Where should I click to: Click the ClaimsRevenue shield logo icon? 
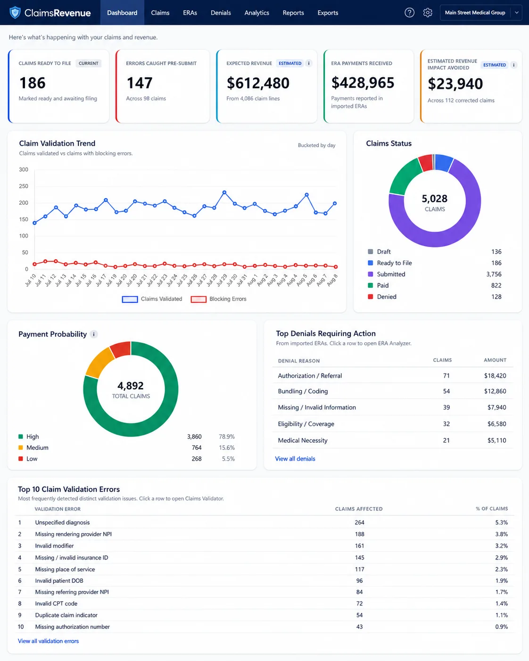(15, 13)
